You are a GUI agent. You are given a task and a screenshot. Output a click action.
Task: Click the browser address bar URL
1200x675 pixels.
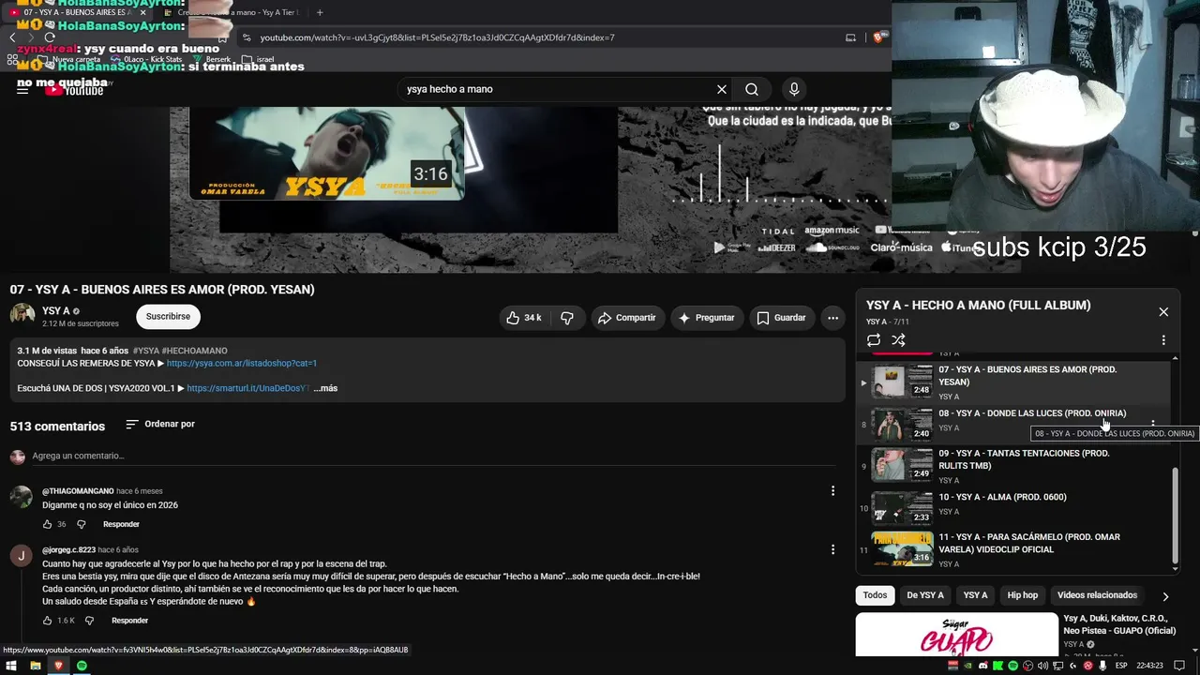(x=437, y=37)
